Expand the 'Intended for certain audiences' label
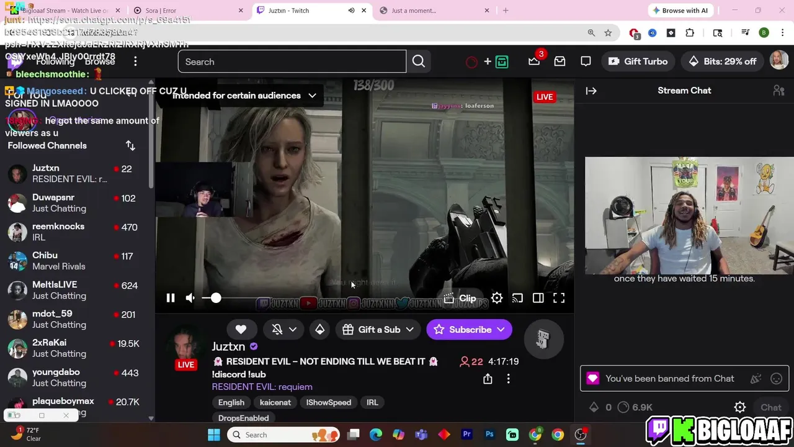Viewport: 794px width, 447px height. click(244, 96)
